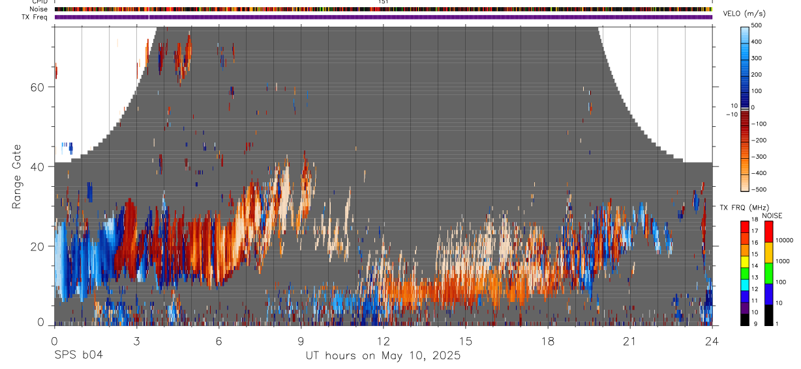801x369 pixels.
Task: Click the NOISE legend title
Action: (x=772, y=215)
